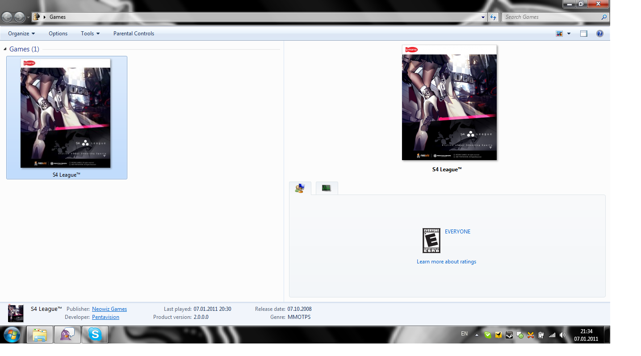The height and width of the screenshot is (356, 641).
Task: Open Learn more about ratings link
Action: pyautogui.click(x=446, y=262)
